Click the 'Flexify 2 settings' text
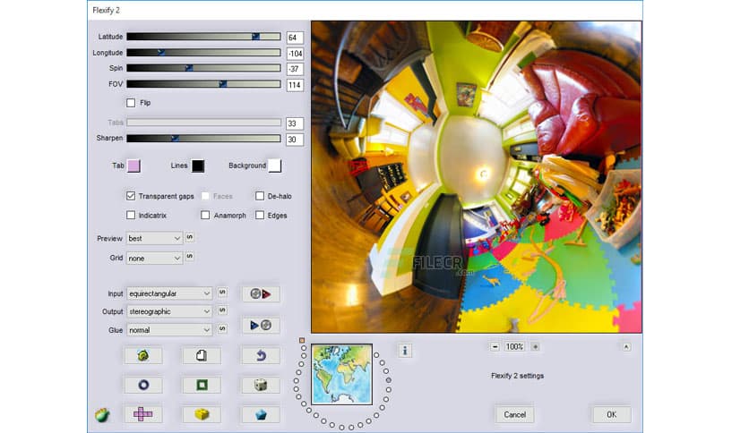749x433 pixels. click(x=517, y=376)
